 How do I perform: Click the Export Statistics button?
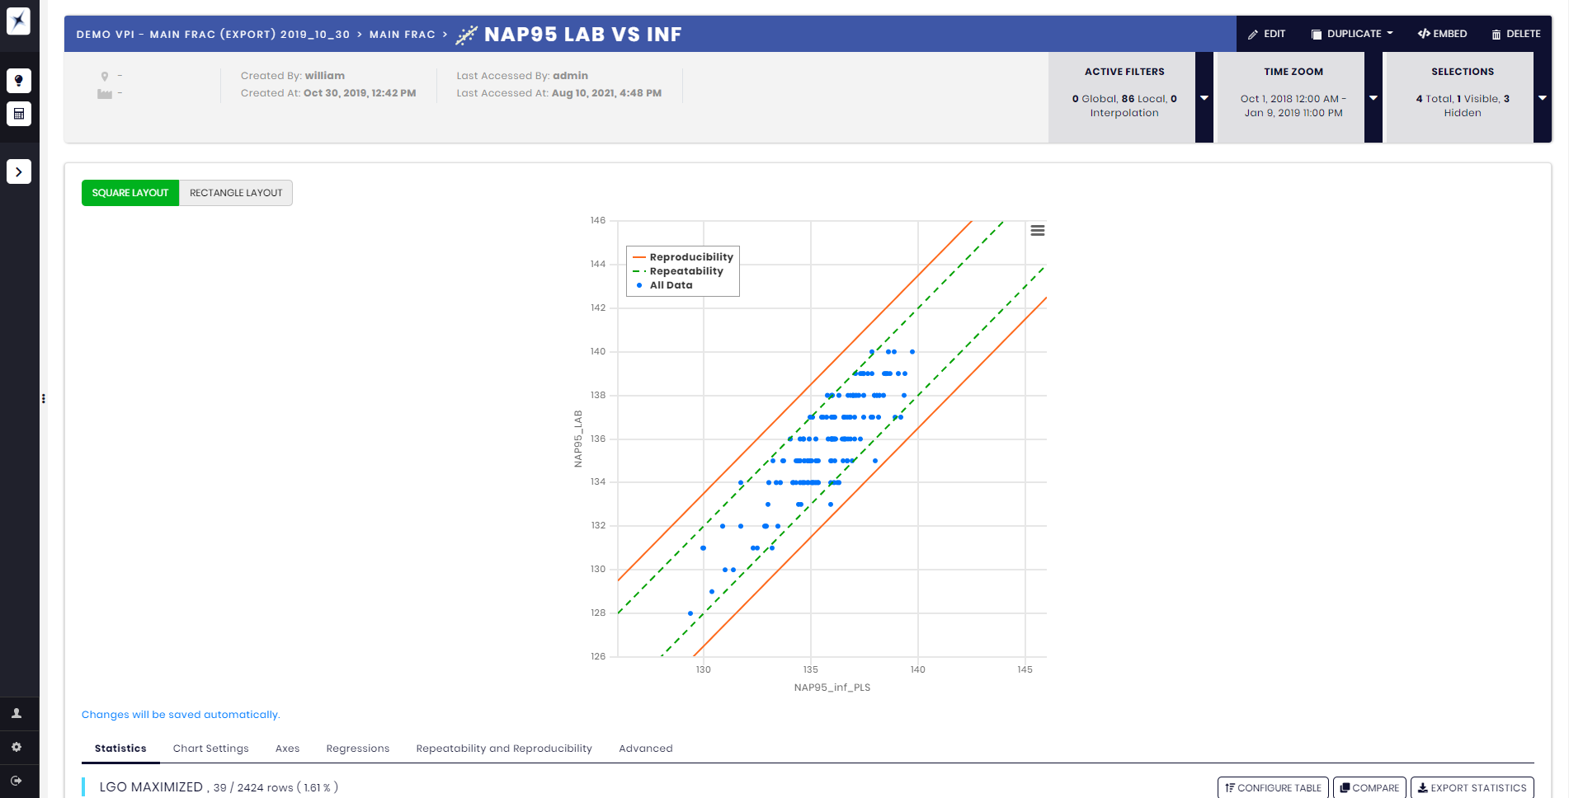(1472, 788)
